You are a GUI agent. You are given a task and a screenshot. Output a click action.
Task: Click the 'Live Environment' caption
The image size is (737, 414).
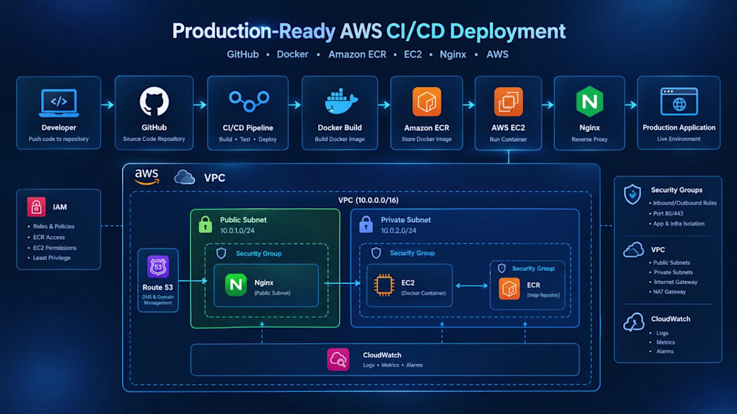(679, 139)
